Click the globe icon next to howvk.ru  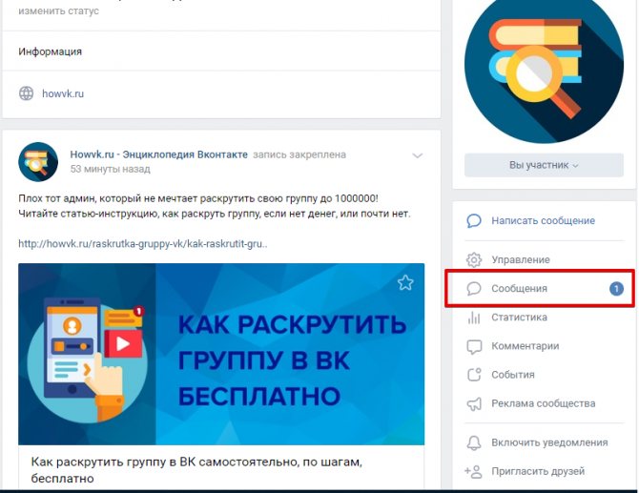[x=27, y=93]
